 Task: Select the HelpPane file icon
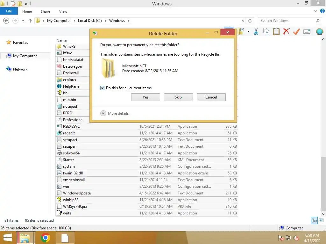coord(59,86)
